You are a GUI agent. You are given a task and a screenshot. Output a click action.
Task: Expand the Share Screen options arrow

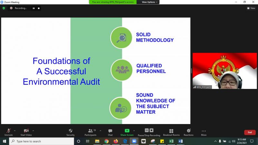134,130
